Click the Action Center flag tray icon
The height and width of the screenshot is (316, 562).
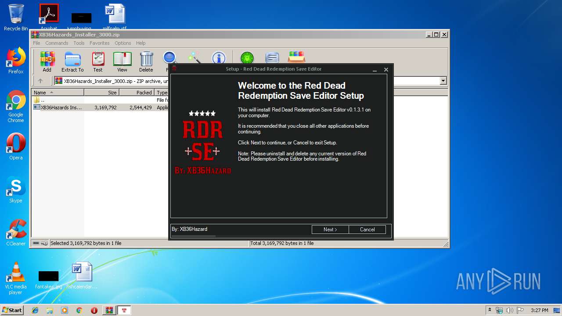pyautogui.click(x=520, y=310)
